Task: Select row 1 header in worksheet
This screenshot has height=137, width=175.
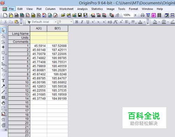Action: [19, 46]
